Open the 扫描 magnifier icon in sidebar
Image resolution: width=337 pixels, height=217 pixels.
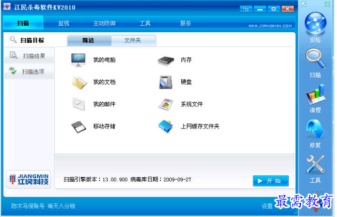click(x=315, y=58)
